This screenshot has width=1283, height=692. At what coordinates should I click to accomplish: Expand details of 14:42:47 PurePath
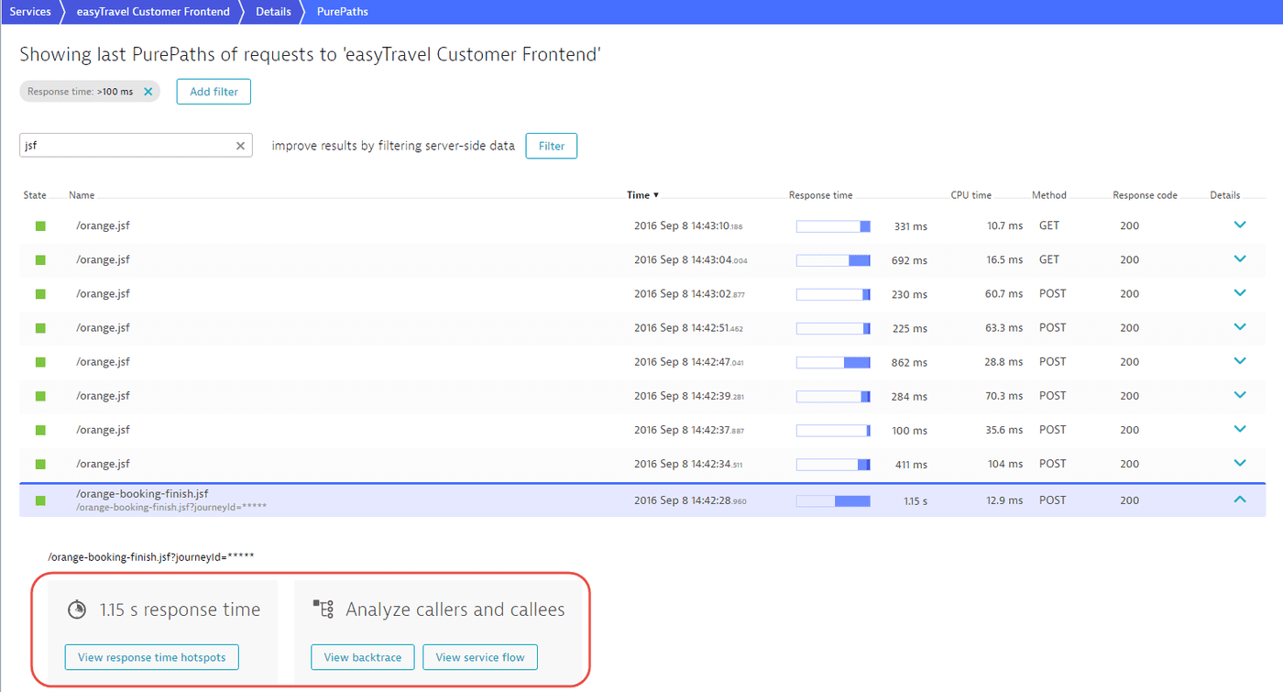[1240, 360]
